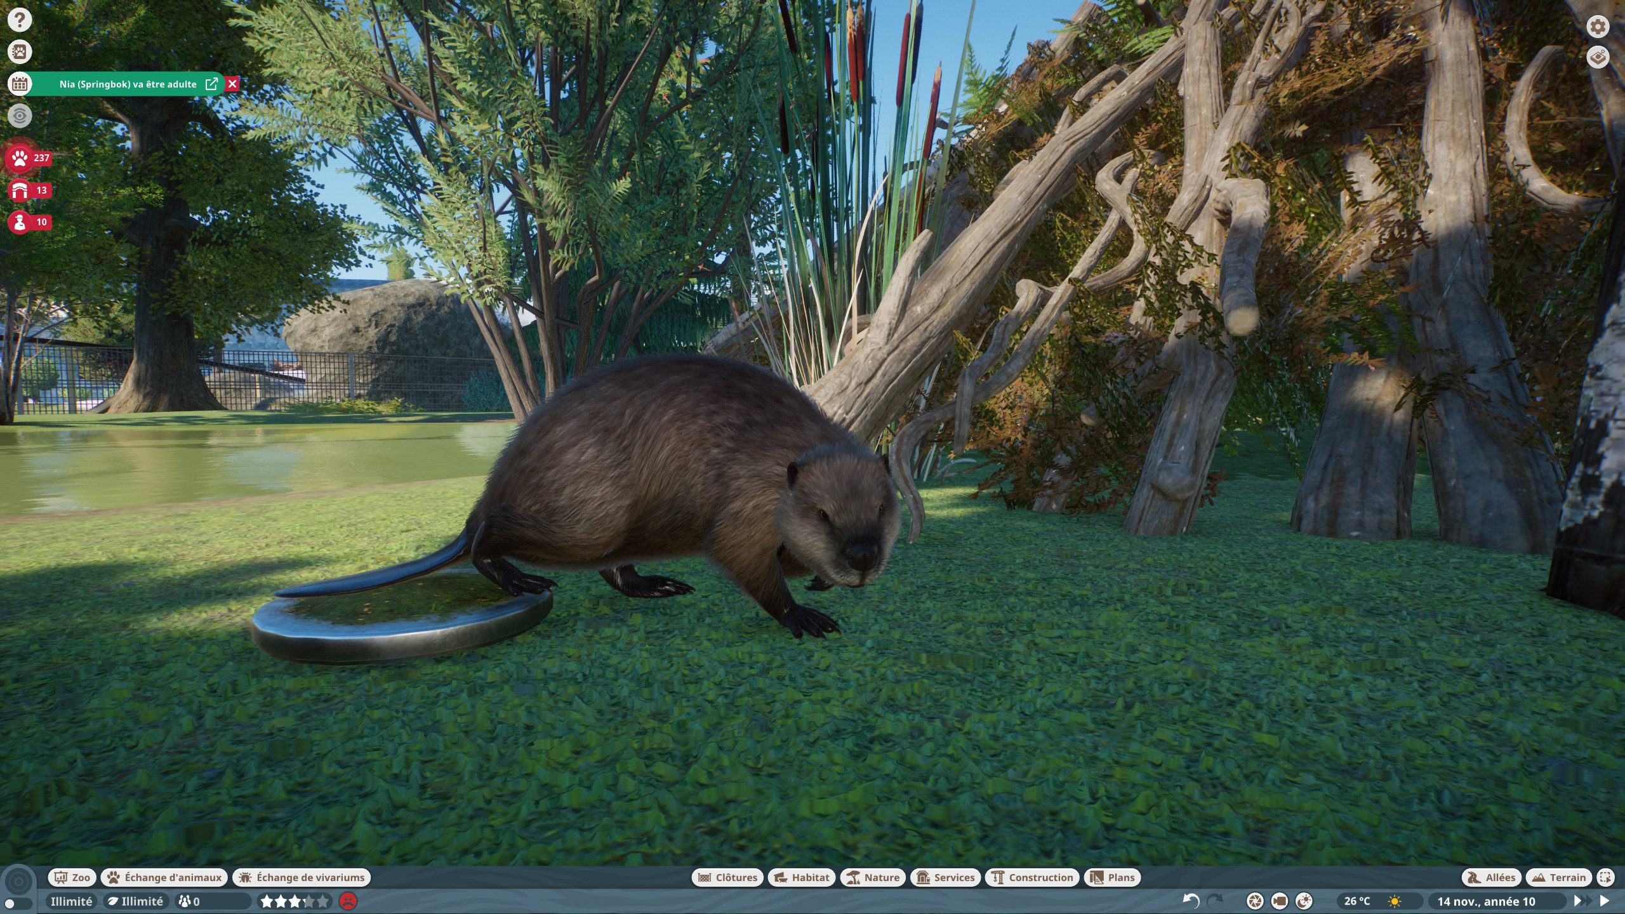The image size is (1625, 914).
Task: Undo the last action
Action: click(x=1191, y=901)
